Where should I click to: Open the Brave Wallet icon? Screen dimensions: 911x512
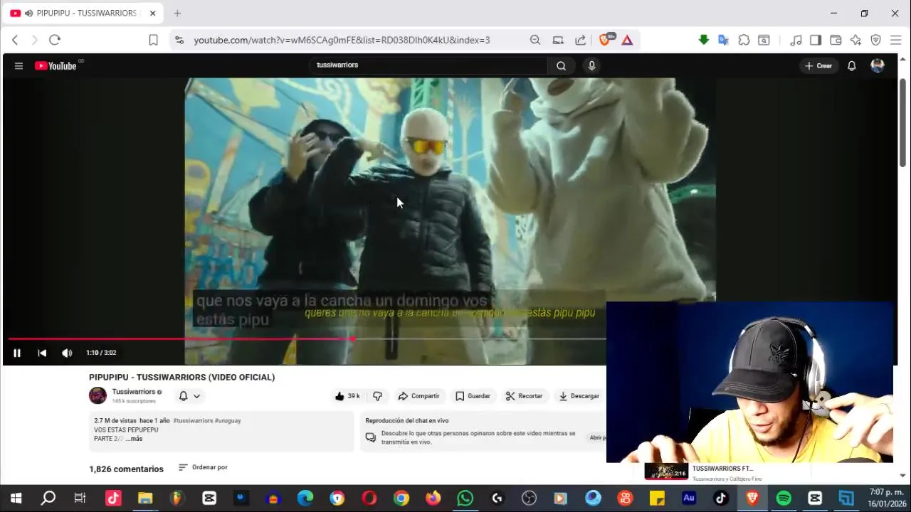836,40
